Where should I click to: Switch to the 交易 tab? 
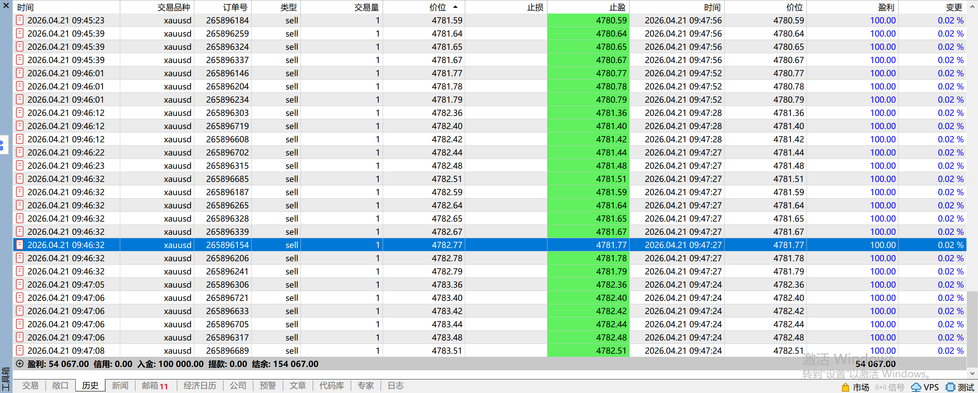(x=30, y=386)
